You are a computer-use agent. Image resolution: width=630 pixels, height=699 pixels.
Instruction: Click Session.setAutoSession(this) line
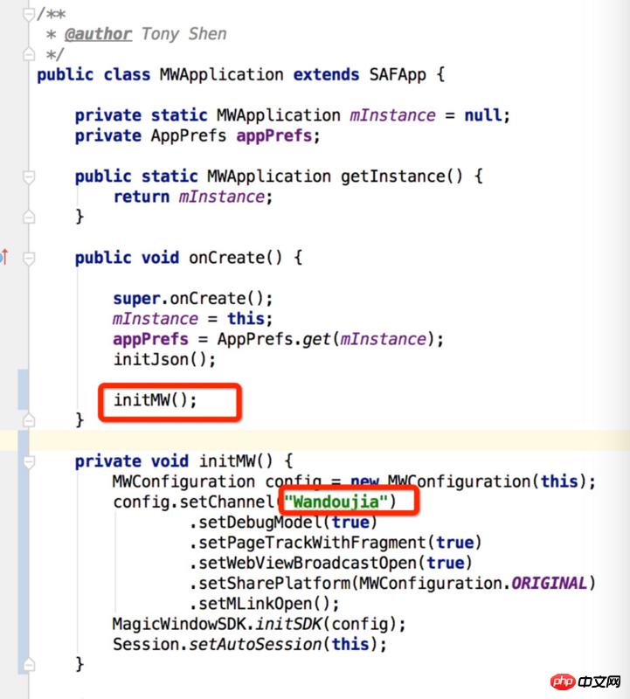pyautogui.click(x=250, y=645)
